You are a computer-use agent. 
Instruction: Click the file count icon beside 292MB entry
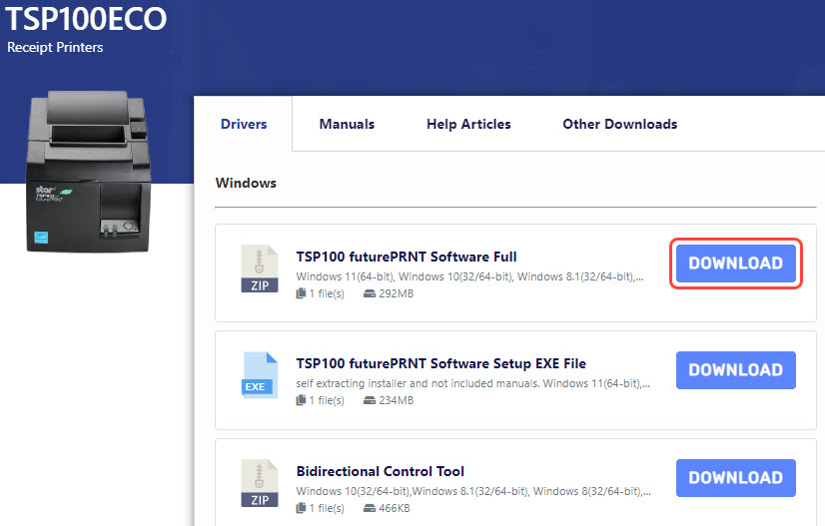301,293
